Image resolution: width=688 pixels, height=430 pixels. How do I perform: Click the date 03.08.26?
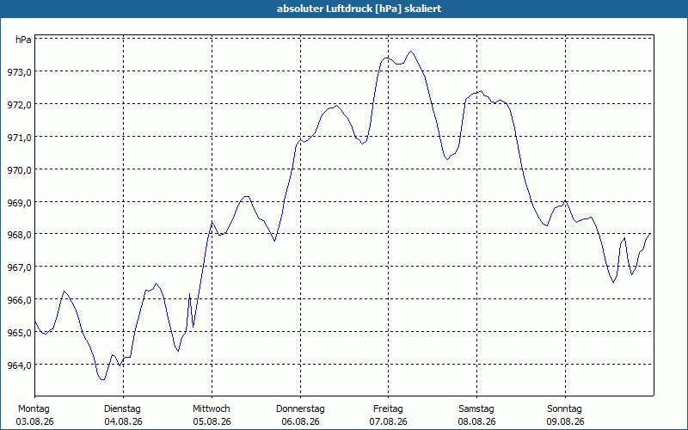click(34, 421)
